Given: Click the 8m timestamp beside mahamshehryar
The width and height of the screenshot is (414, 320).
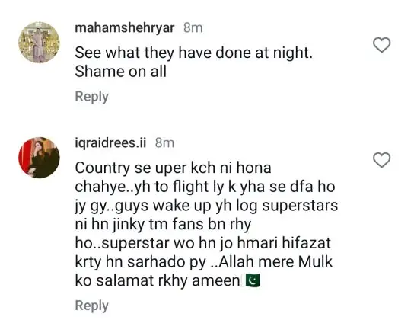Looking at the screenshot, I should pos(193,27).
